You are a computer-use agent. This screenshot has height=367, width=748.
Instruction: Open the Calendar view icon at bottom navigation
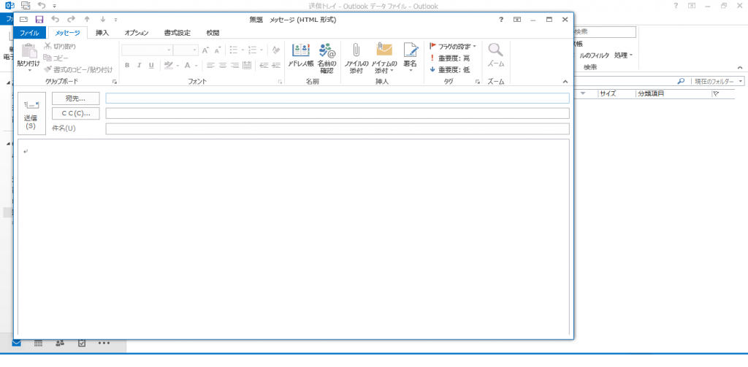(39, 343)
